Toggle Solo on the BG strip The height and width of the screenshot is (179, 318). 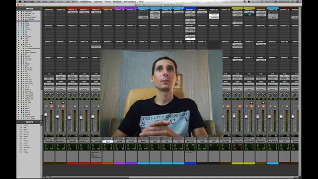[282, 106]
